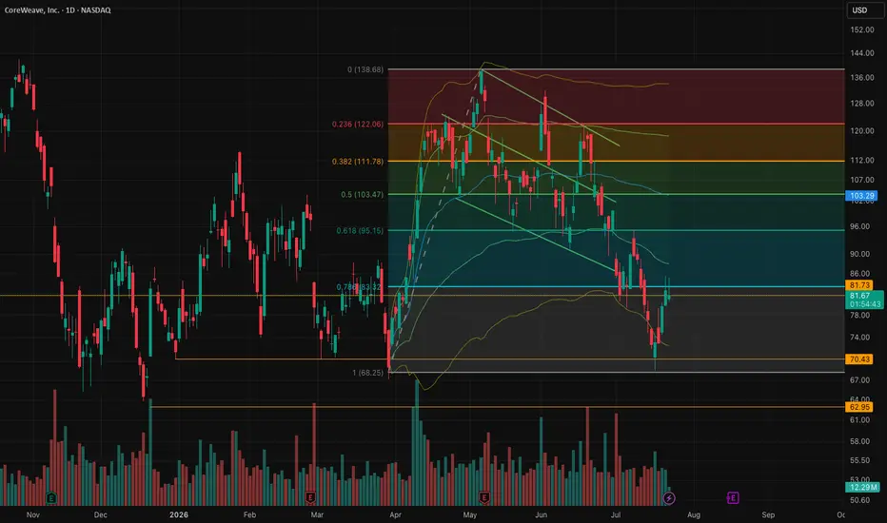Select the Fibonacci 0.236 (122.06) label
This screenshot has height=523, width=887.
(x=358, y=124)
